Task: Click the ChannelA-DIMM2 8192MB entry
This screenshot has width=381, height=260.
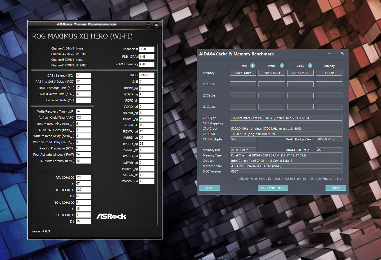Action: [x=69, y=54]
